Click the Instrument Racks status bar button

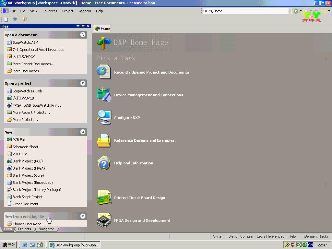coord(315,236)
